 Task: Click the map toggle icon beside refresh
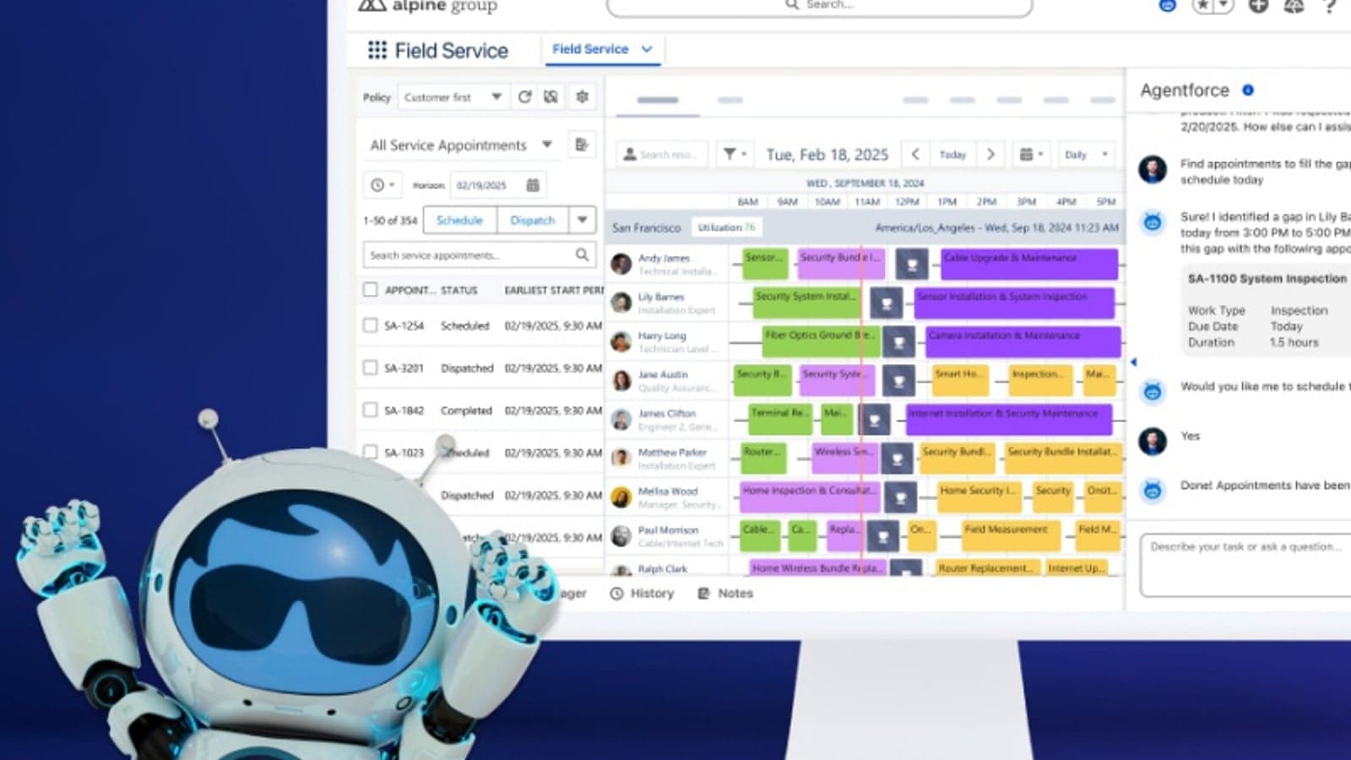(551, 96)
